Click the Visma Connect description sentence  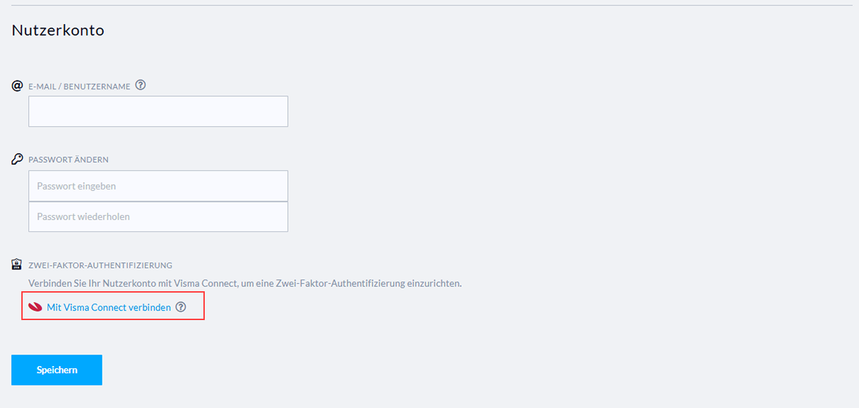(245, 283)
